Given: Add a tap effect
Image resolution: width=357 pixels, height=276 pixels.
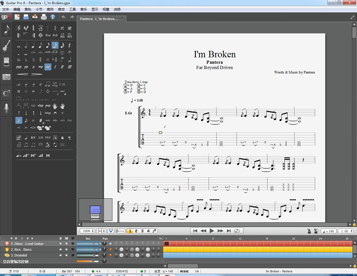Looking at the screenshot, I should pyautogui.click(x=33, y=106).
